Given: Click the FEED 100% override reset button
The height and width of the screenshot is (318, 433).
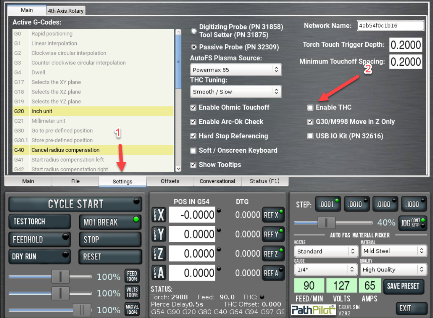Looking at the screenshot, I should coord(132,276).
